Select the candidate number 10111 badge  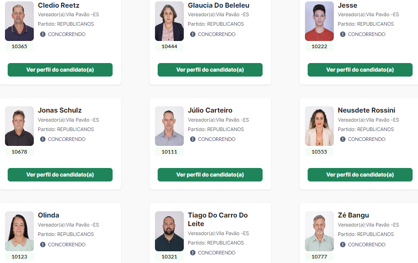tap(169, 152)
